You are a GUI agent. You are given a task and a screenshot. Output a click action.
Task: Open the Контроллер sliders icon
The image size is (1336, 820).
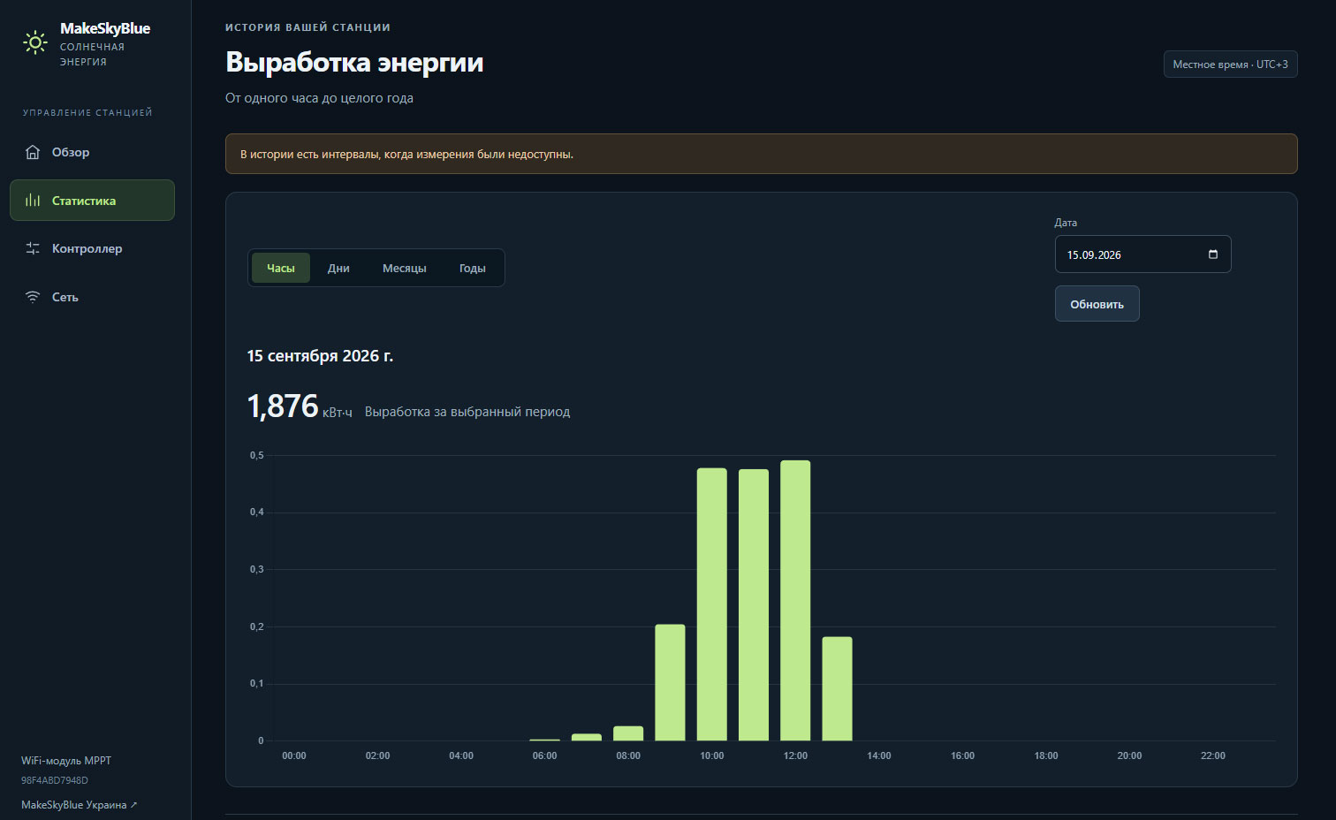click(33, 248)
